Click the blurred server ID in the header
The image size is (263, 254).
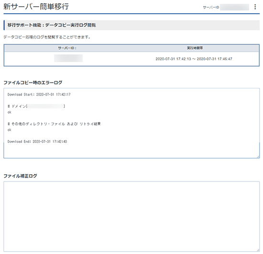tap(234, 7)
